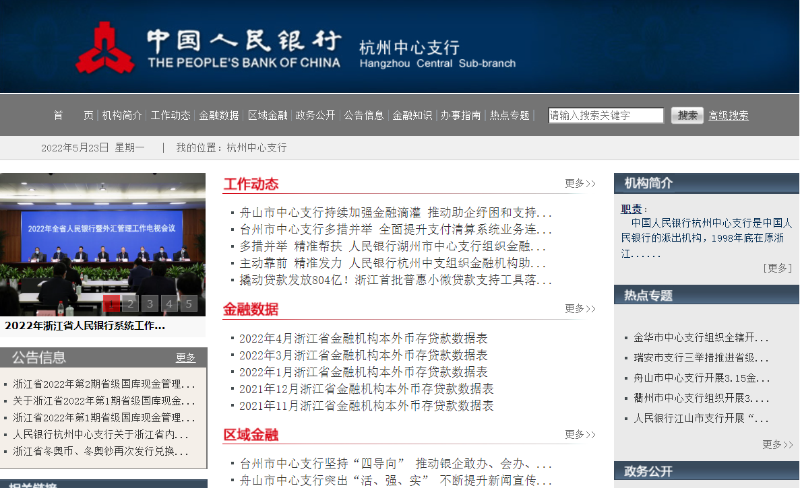Select 金融数据 in the navigation bar
The image size is (800, 488).
click(x=219, y=116)
